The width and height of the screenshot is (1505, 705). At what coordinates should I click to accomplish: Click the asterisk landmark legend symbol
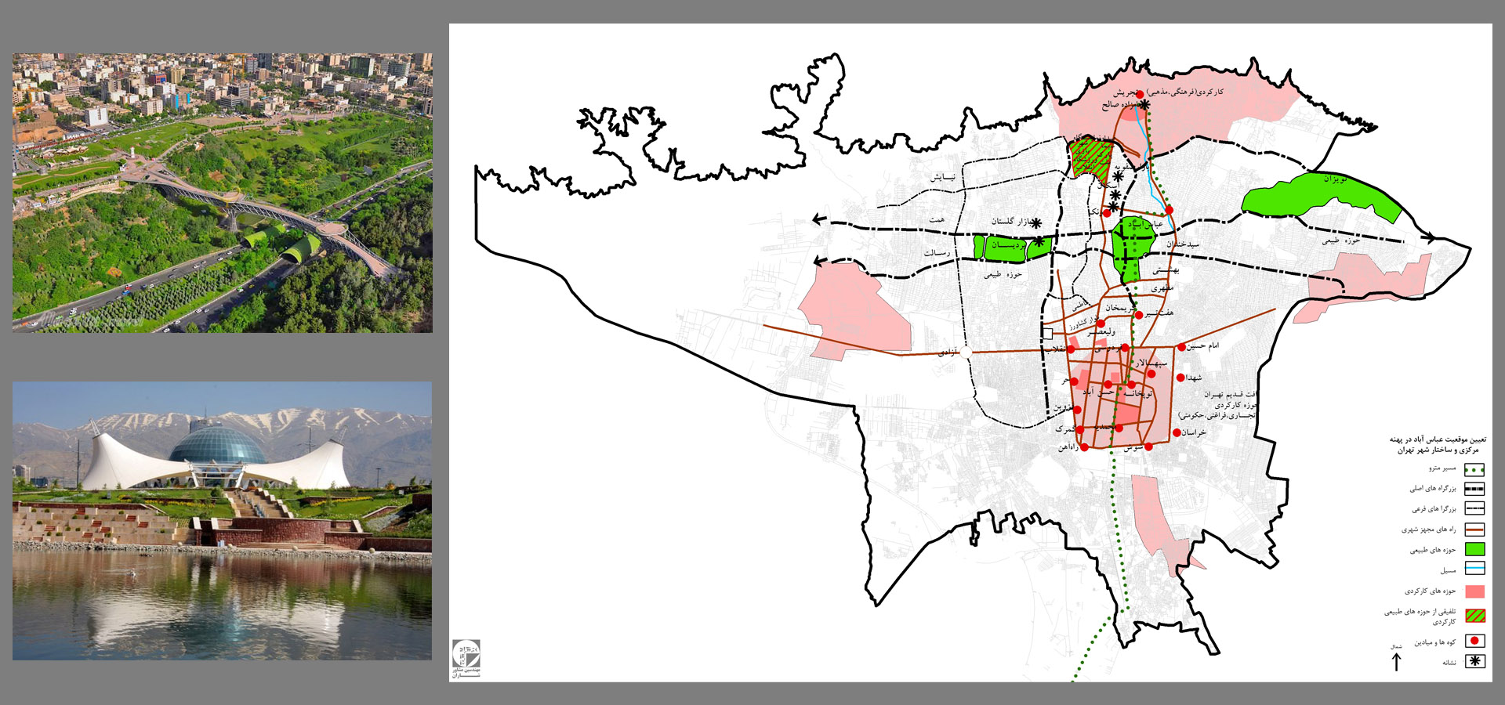(1474, 661)
